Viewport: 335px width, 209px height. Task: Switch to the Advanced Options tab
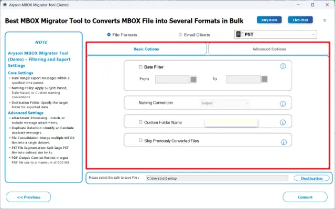coord(269,49)
